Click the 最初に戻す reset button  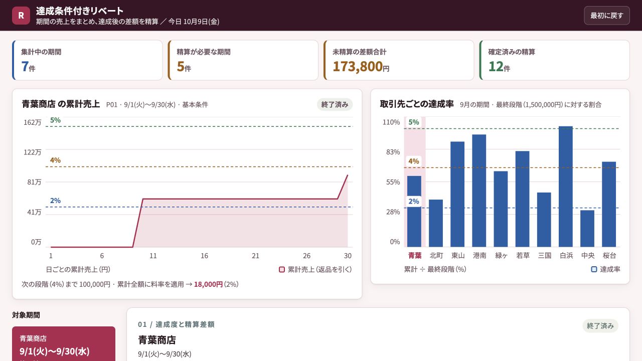(606, 16)
